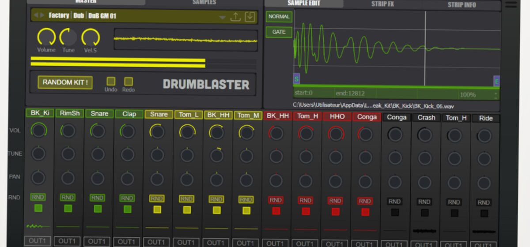The height and width of the screenshot is (247, 530).
Task: Select the BK_Ki strip name button
Action: (40, 113)
